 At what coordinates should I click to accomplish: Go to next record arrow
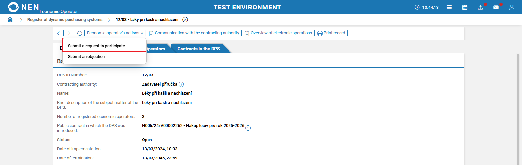tap(69, 33)
